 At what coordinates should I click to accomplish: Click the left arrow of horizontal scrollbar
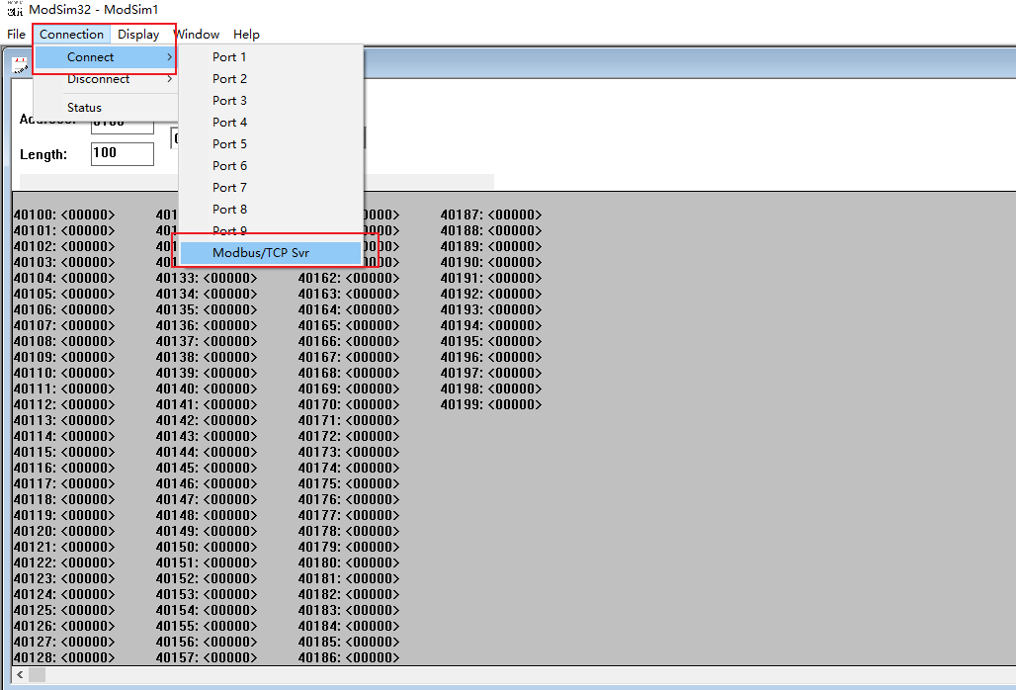pyautogui.click(x=21, y=674)
